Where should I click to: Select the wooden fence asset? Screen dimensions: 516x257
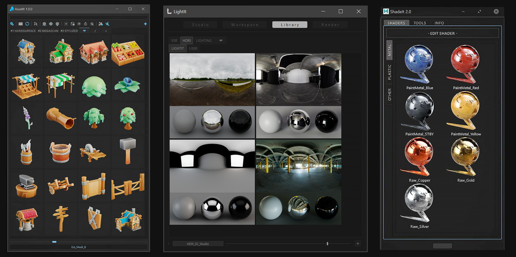coord(128,187)
